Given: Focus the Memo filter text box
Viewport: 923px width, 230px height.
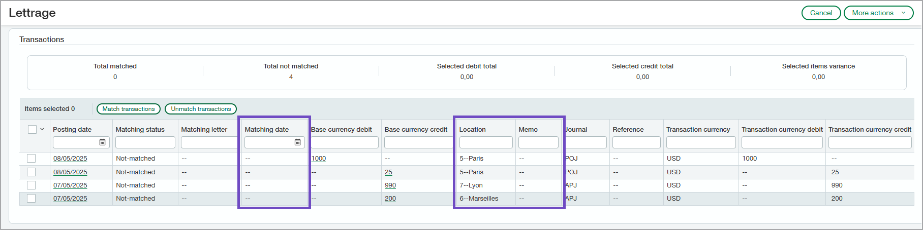Looking at the screenshot, I should point(538,142).
